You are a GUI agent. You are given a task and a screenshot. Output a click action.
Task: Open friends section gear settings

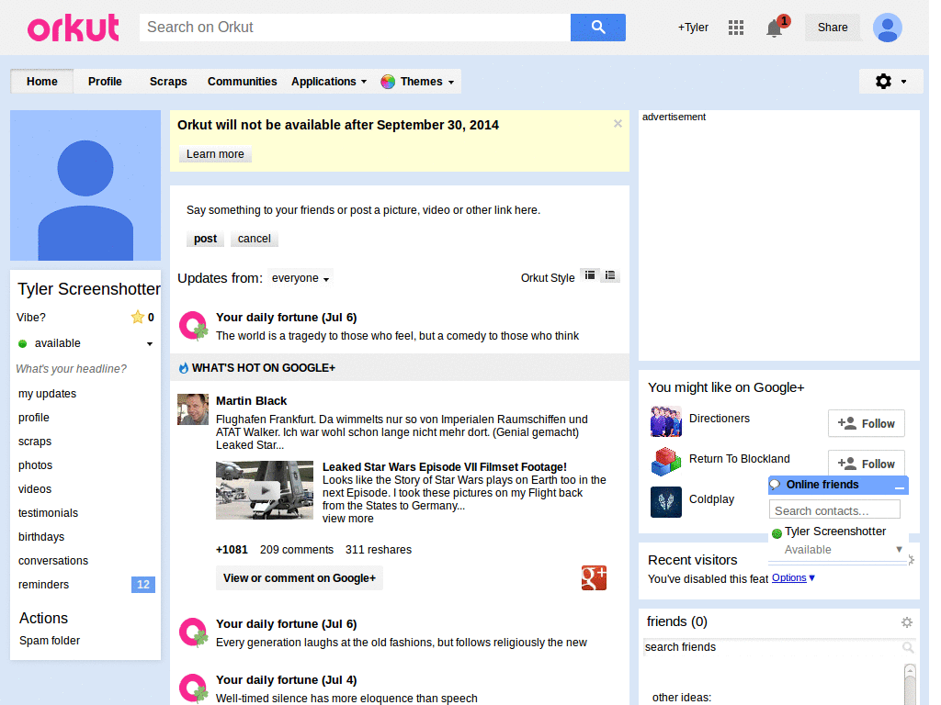(x=907, y=622)
